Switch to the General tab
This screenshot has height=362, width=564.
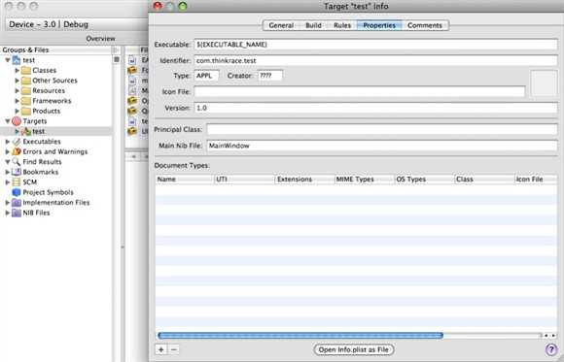click(x=281, y=25)
